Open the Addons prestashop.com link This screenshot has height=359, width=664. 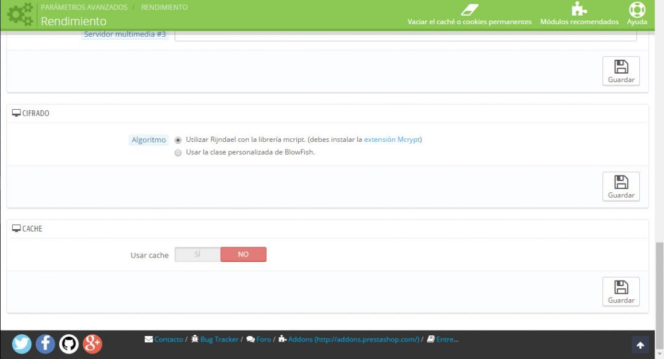[x=354, y=339]
